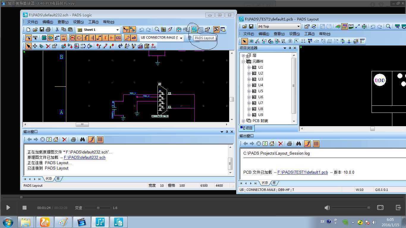The width and height of the screenshot is (406, 228).
Task: Click printer icon in Layout output window
Action: (x=289, y=143)
